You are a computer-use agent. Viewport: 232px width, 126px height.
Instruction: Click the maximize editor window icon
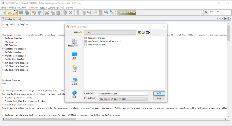pyautogui.click(x=229, y=19)
